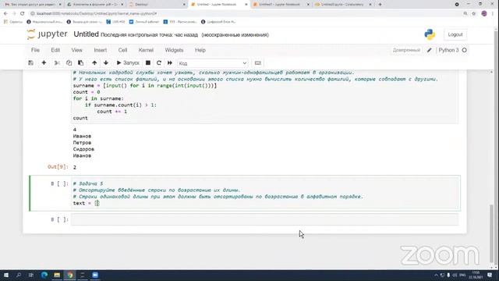Interrupt the kernel with the stop icon
This screenshot has width=499, height=281.
148,63
